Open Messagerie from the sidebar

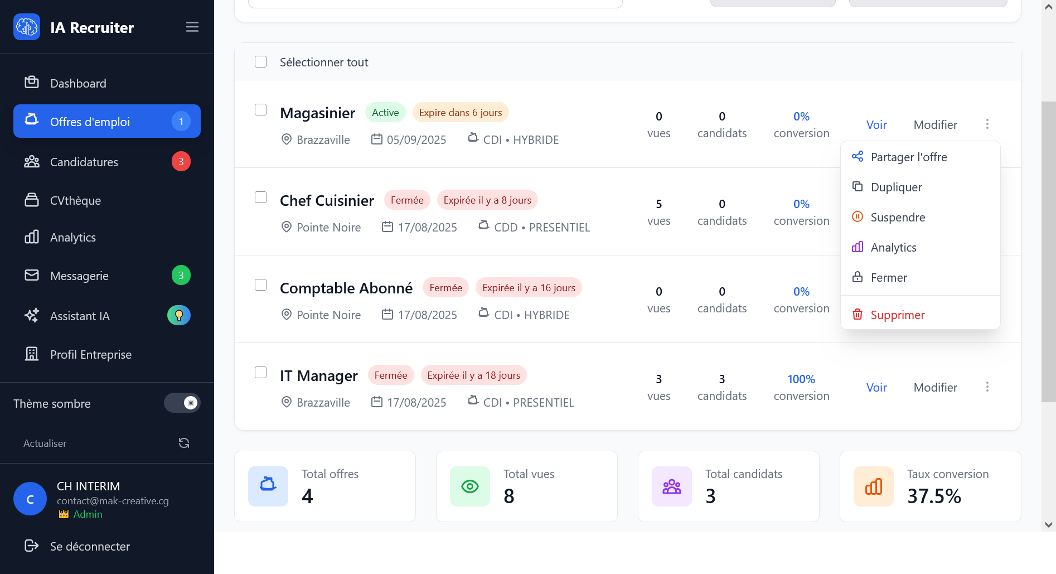coord(79,276)
